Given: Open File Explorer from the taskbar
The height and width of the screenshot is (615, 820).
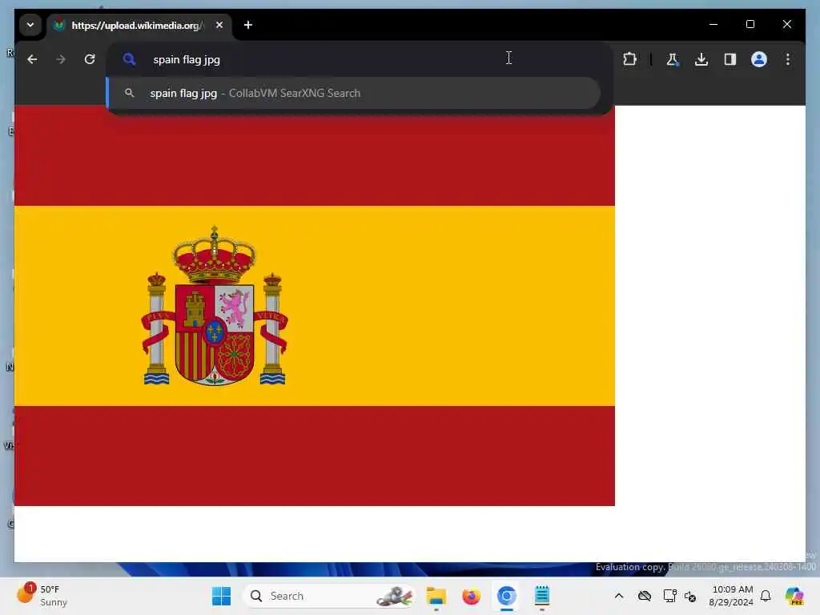Looking at the screenshot, I should click(x=436, y=596).
